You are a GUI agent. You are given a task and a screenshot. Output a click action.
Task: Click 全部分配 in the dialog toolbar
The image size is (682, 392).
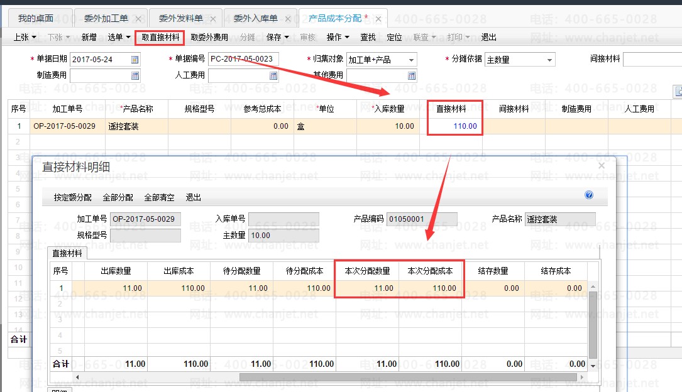click(118, 197)
